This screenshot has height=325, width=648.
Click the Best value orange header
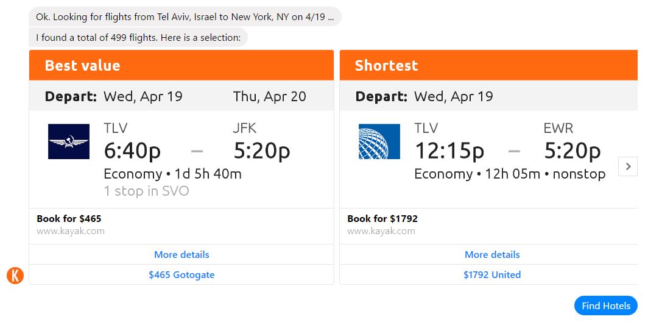(181, 65)
